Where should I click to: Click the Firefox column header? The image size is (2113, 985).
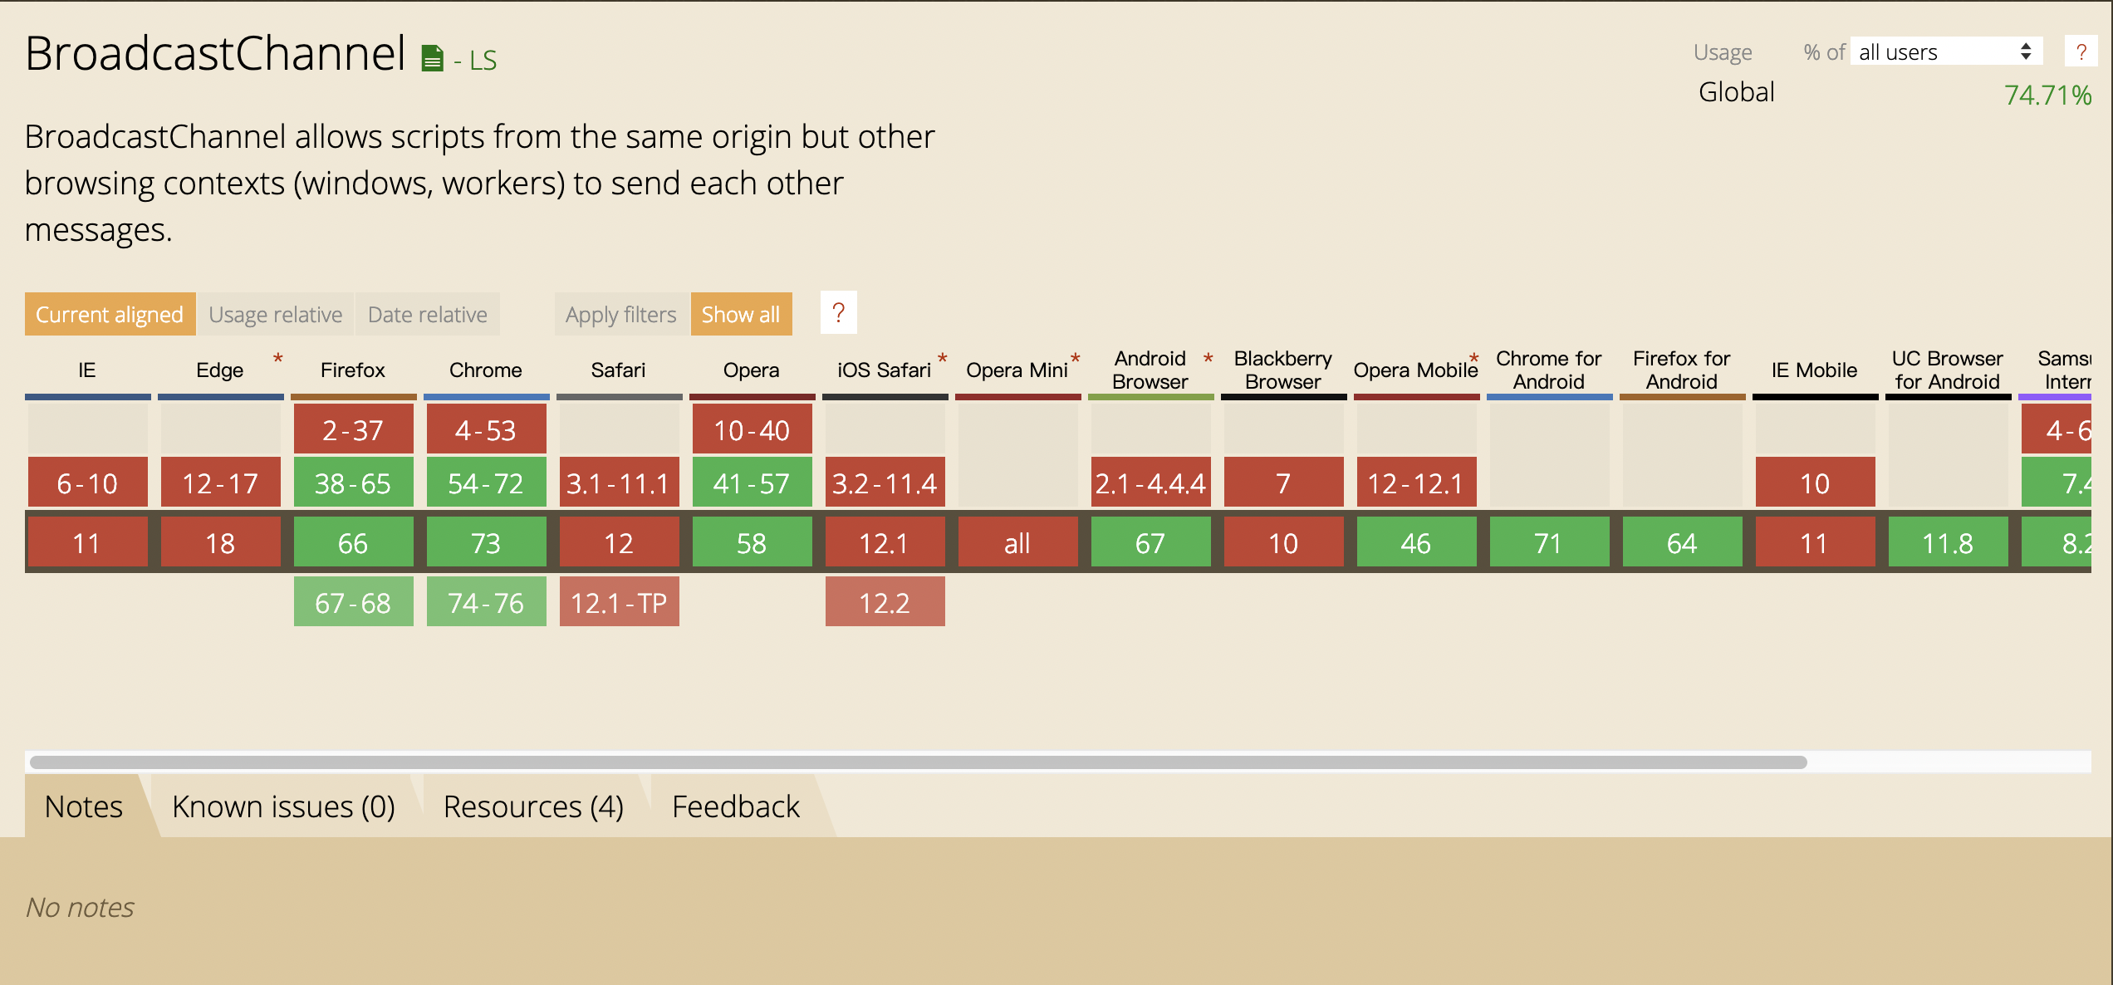click(353, 370)
